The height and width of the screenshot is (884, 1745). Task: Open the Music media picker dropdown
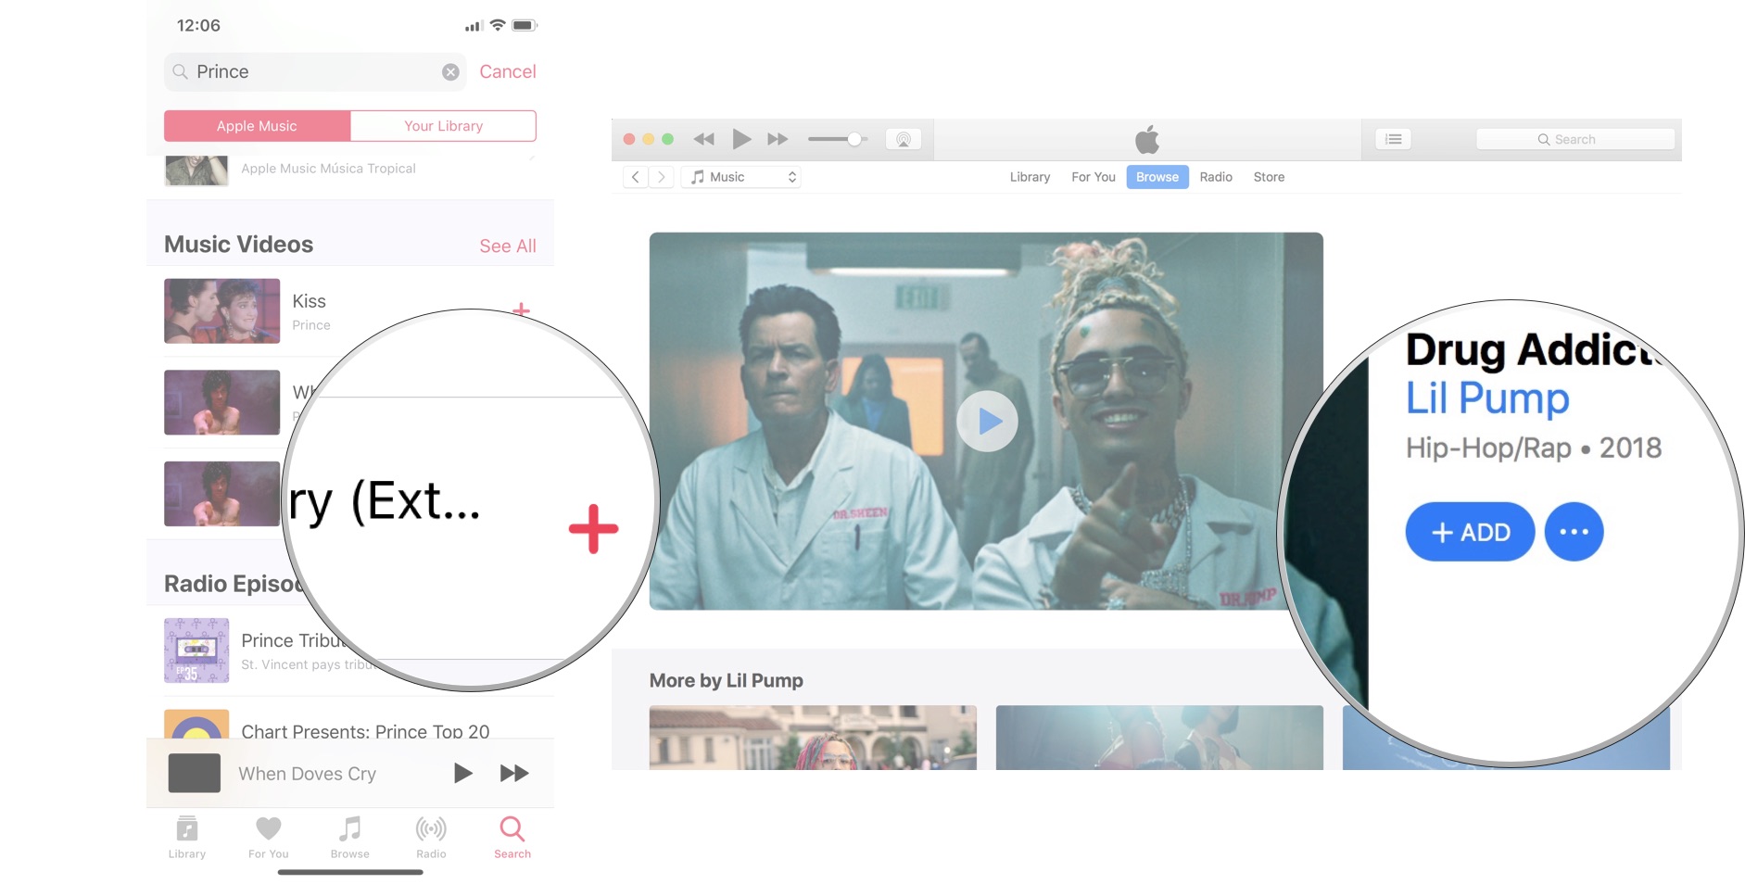click(741, 177)
